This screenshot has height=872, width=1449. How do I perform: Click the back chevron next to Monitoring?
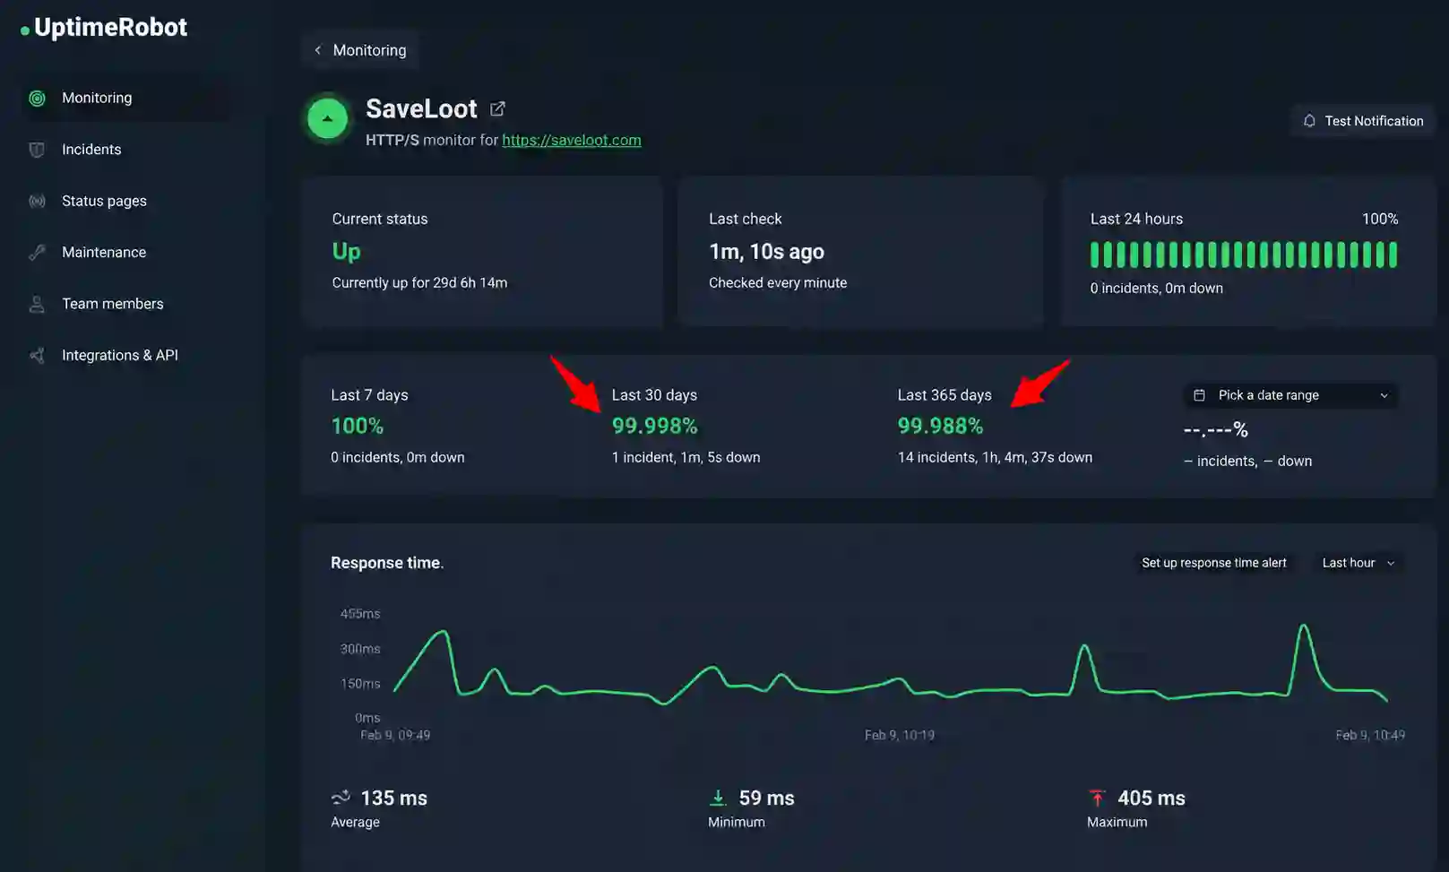[x=317, y=50]
